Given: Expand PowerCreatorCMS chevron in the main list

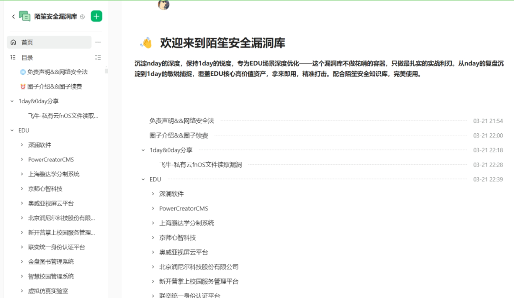Looking at the screenshot, I should point(153,209).
